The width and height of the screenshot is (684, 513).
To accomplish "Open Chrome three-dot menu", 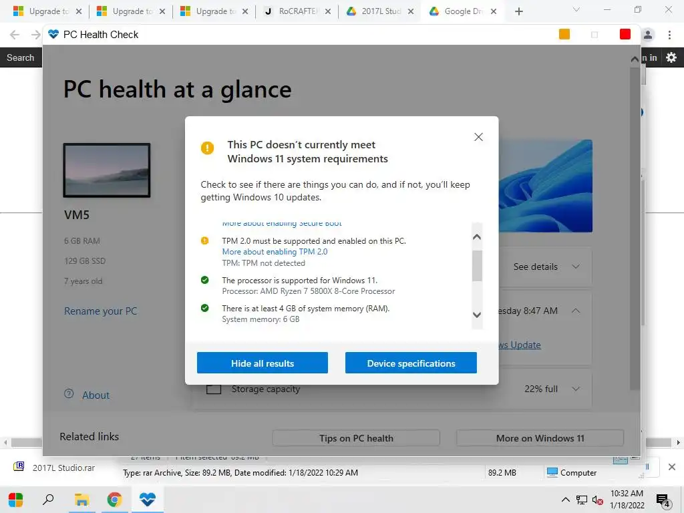I will coord(669,35).
